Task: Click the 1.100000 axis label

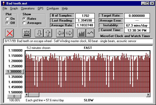Action: [x=15, y=51]
